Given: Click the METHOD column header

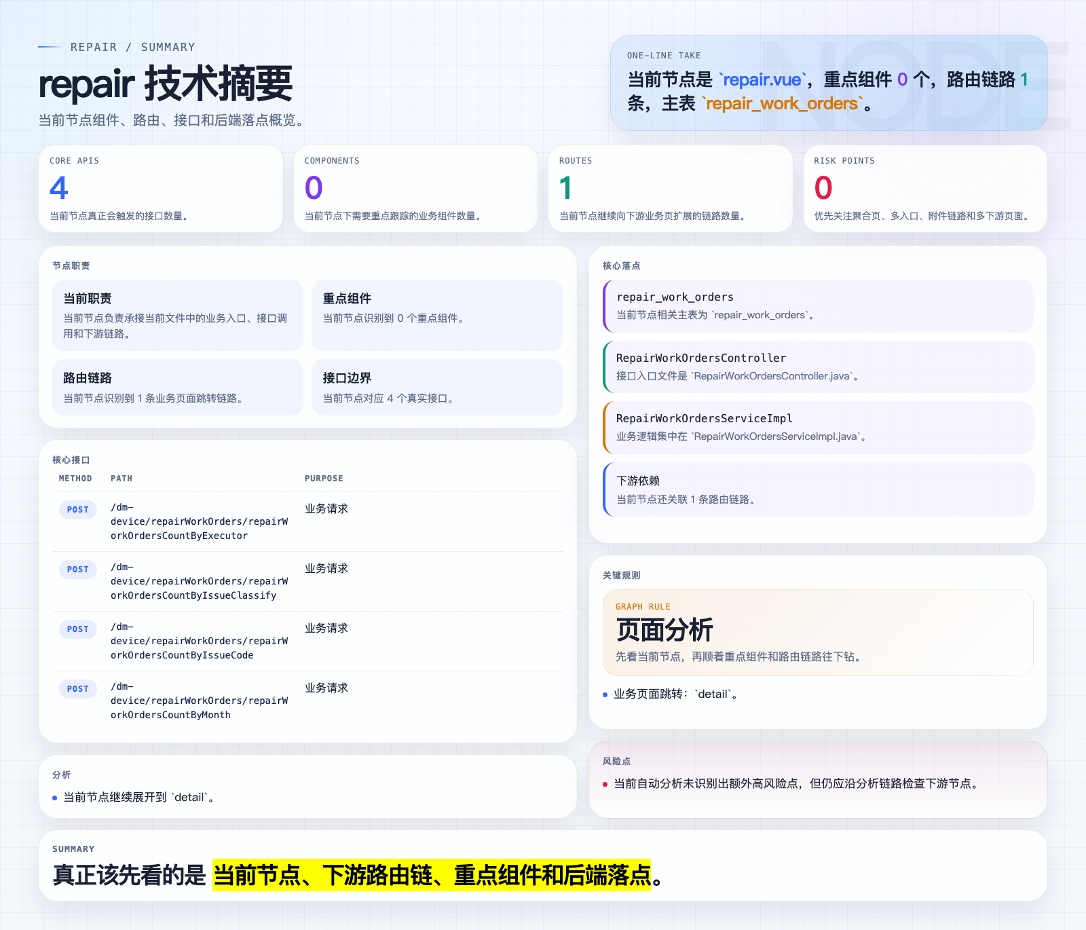Looking at the screenshot, I should [75, 479].
